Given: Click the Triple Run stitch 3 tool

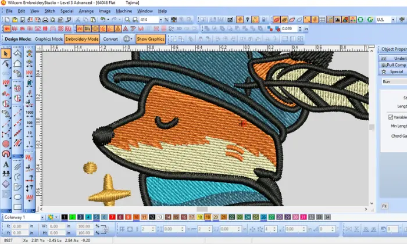Looking at the screenshot, I should tap(17, 123).
